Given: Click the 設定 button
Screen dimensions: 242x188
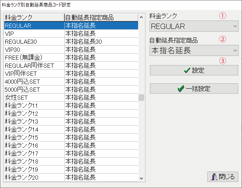Looking at the screenshot, I should click(194, 70).
